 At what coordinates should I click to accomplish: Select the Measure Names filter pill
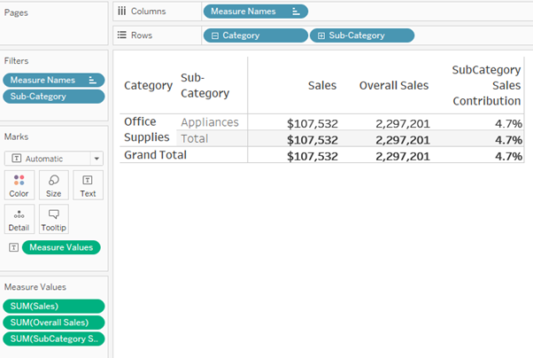(x=44, y=80)
